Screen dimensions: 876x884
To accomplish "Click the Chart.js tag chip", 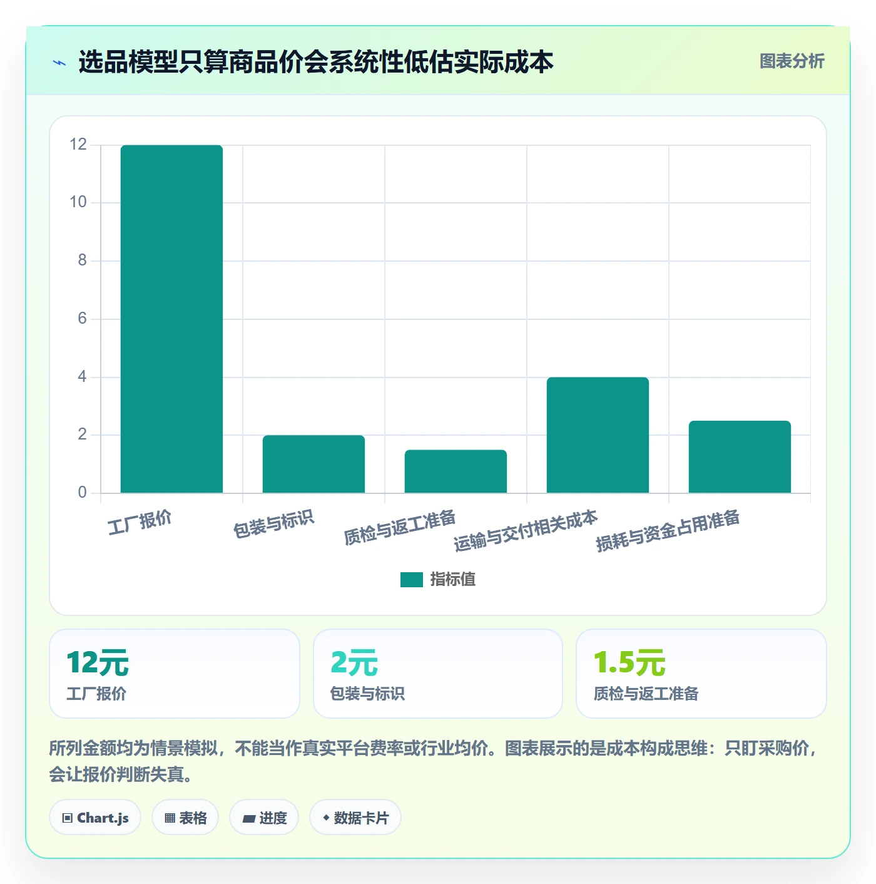I will (95, 818).
